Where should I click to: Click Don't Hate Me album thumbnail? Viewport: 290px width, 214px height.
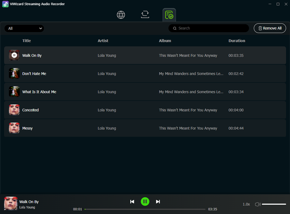coord(14,73)
